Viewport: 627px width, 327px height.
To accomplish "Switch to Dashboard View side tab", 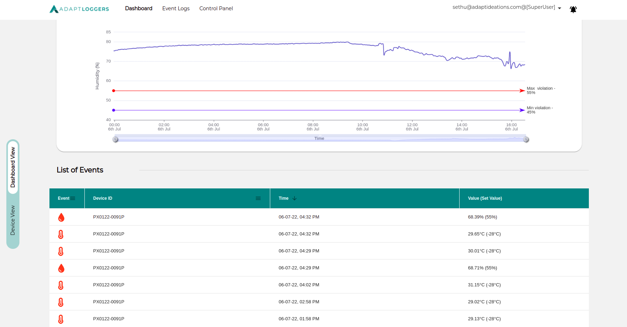I will click(13, 167).
